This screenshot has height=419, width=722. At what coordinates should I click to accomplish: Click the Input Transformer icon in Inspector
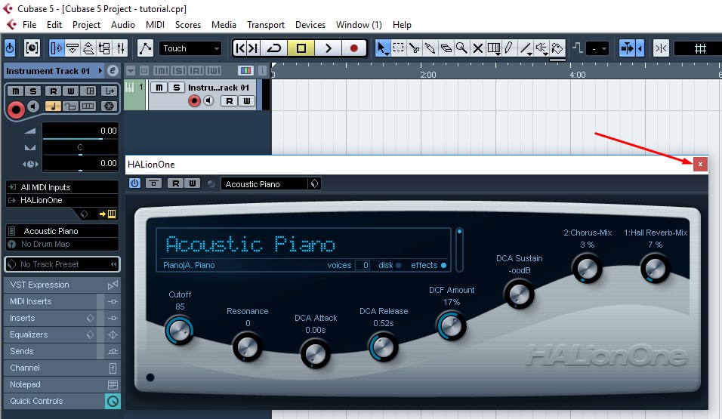tap(110, 91)
